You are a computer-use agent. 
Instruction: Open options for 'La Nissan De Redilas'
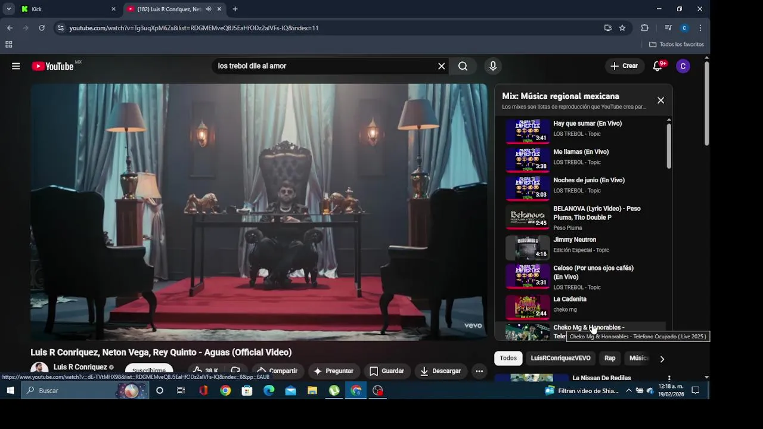(x=669, y=378)
